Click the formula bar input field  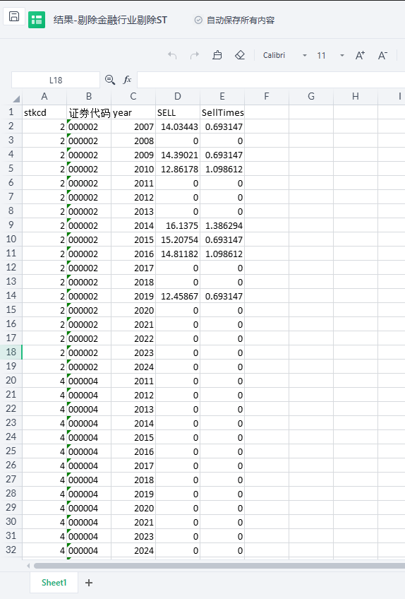[x=271, y=80]
